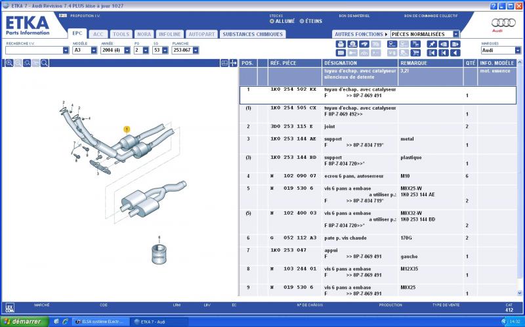This screenshot has height=327, width=525.
Task: Click the rightmost magnifier search icon
Action: [44, 63]
